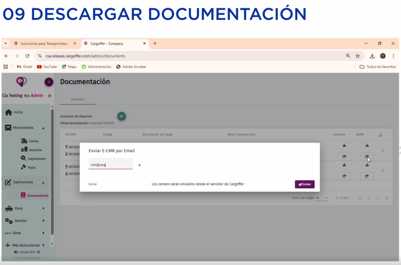Select the Contratos tab
This screenshot has width=401, height=265.
tap(78, 99)
